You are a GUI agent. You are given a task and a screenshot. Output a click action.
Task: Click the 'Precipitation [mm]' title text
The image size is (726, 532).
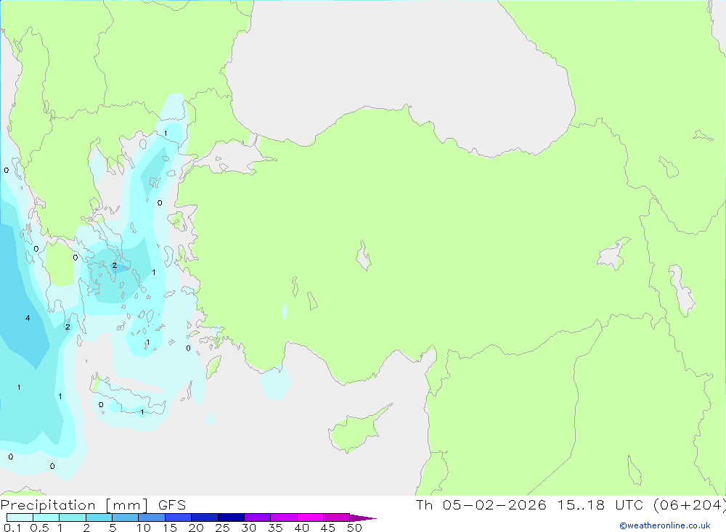click(74, 505)
